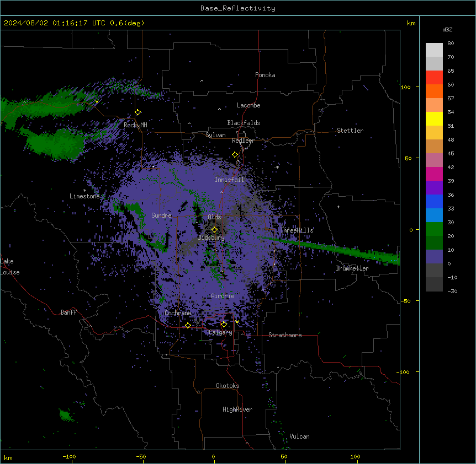Click the Sylvan label

pos(215,135)
